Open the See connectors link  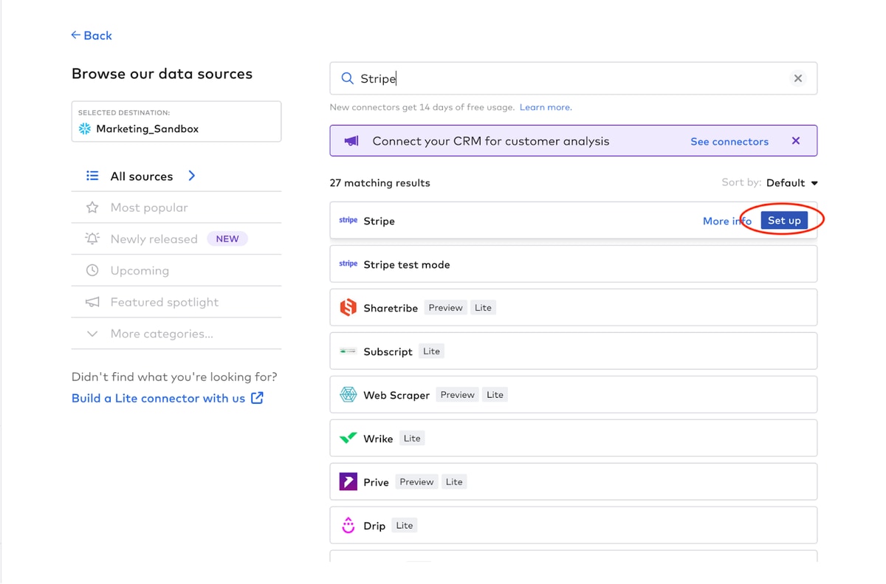(729, 141)
